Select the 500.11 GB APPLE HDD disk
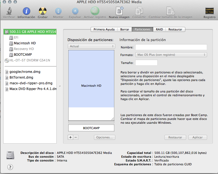The height and width of the screenshot is (174, 218). pos(30,32)
